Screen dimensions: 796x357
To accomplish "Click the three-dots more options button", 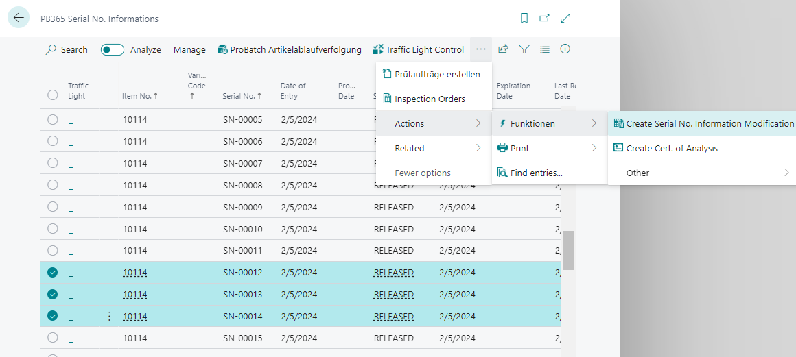I will point(481,49).
